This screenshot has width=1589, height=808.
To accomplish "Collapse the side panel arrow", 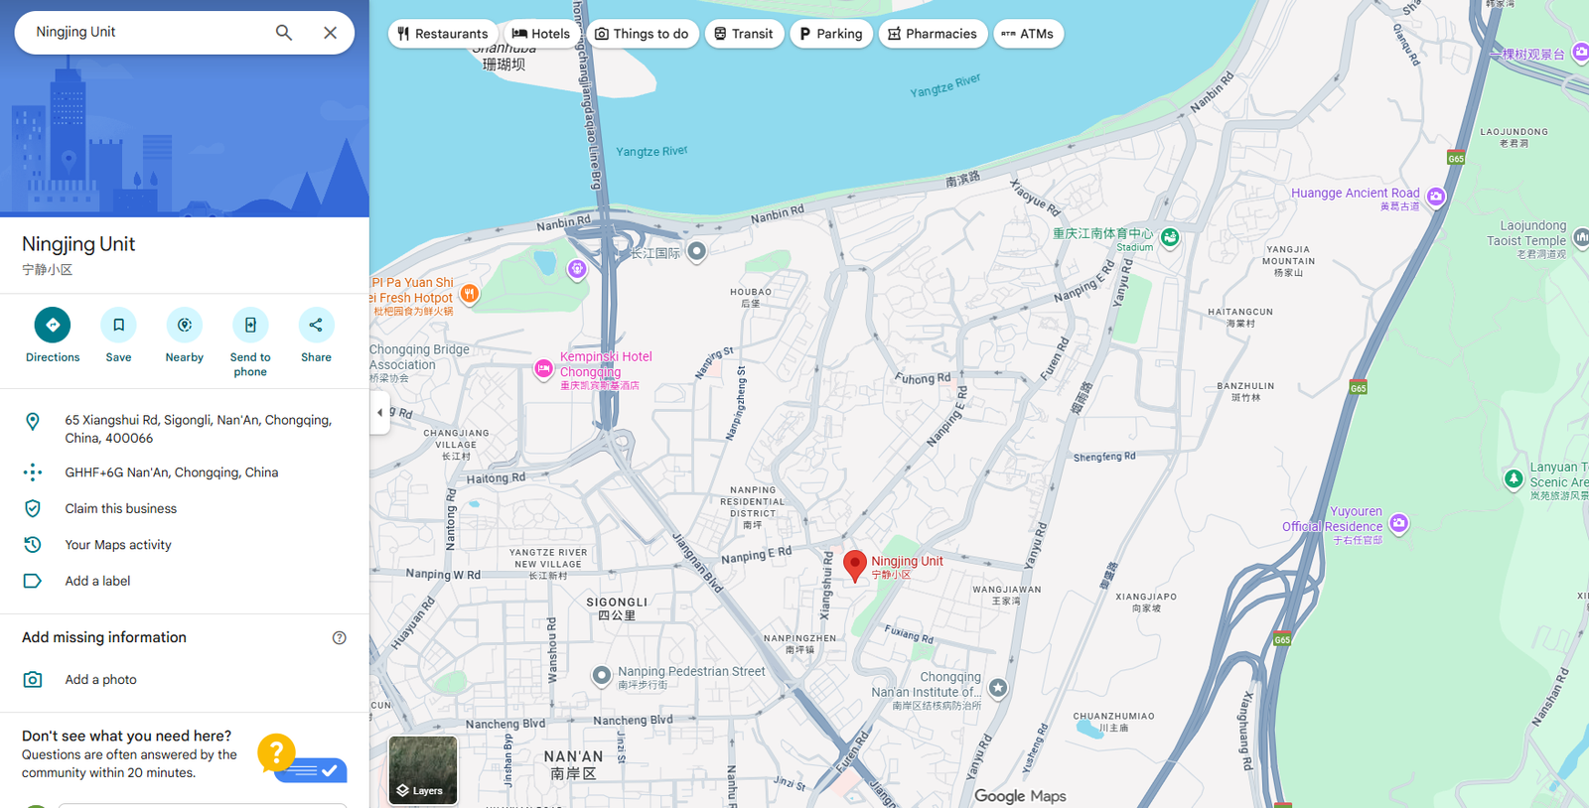I will [x=379, y=413].
